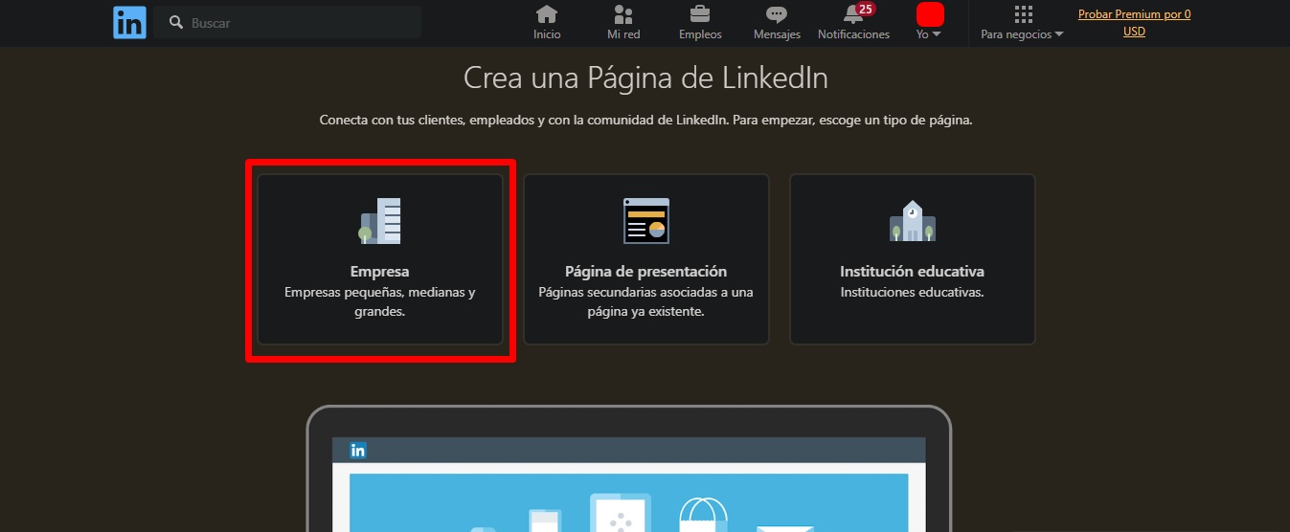Select the Empresa page type card
The width and height of the screenshot is (1290, 532).
(380, 259)
